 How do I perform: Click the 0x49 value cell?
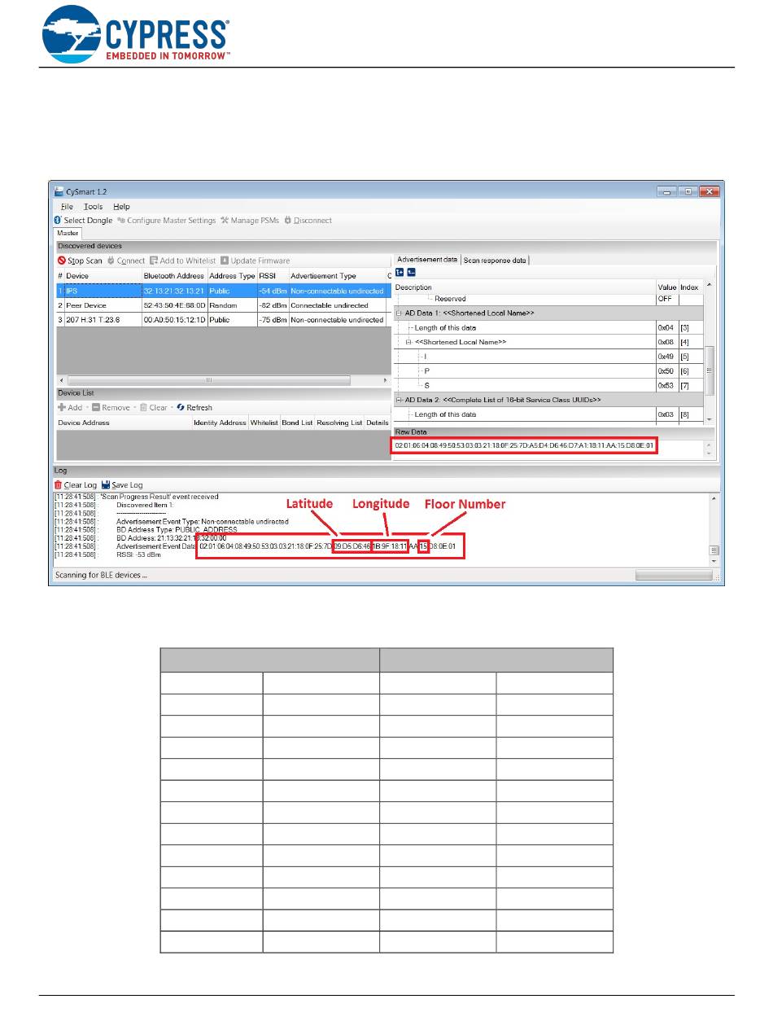pyautogui.click(x=666, y=357)
